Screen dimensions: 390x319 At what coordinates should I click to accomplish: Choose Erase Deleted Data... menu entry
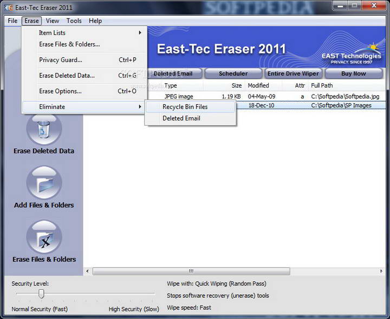(x=84, y=76)
